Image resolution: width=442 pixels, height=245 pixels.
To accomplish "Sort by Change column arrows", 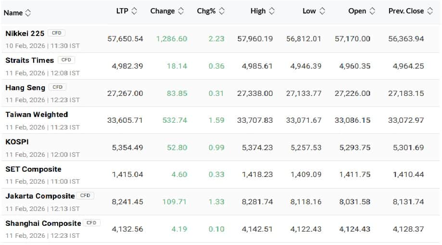I will tap(181, 11).
